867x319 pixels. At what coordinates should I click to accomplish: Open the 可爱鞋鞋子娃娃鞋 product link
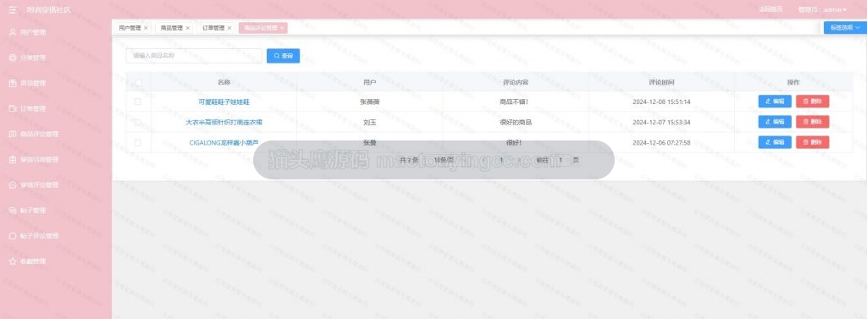[224, 102]
